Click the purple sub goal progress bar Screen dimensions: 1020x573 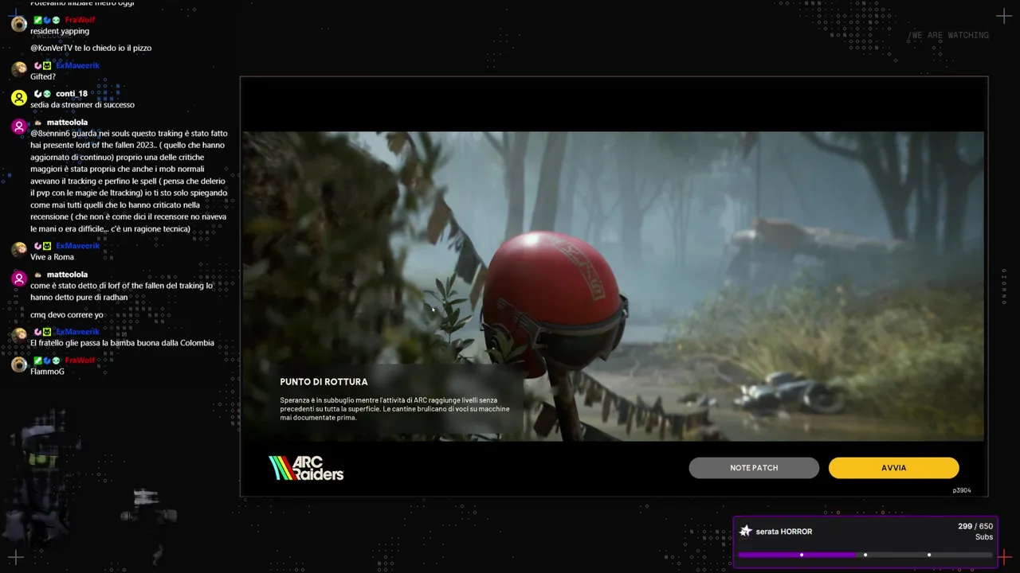pos(865,555)
